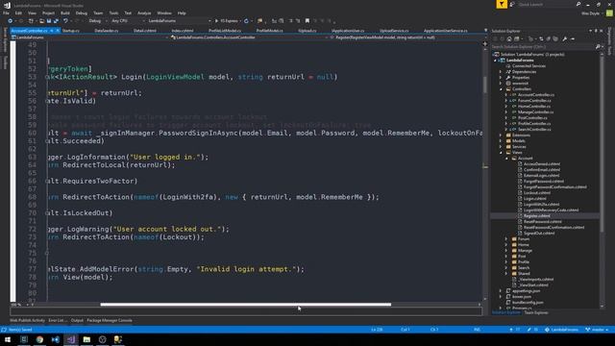The height and width of the screenshot is (346, 615).
Task: Open the Debug menu
Action: 81,12
